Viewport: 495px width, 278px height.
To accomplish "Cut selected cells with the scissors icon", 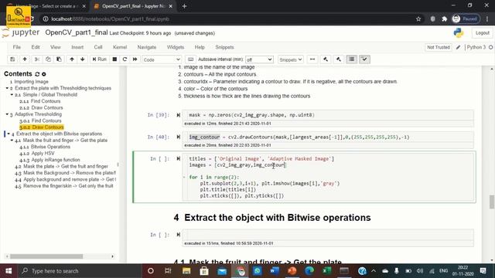I will (37, 59).
